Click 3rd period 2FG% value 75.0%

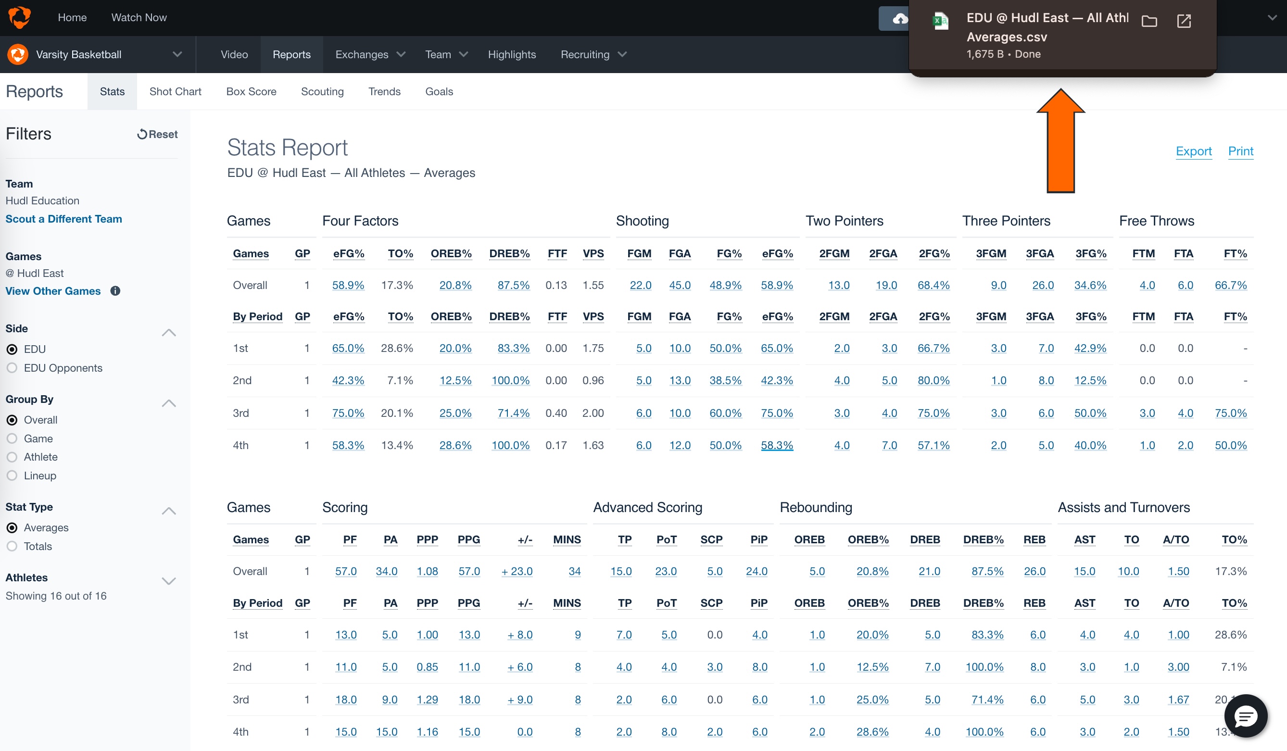coord(934,413)
